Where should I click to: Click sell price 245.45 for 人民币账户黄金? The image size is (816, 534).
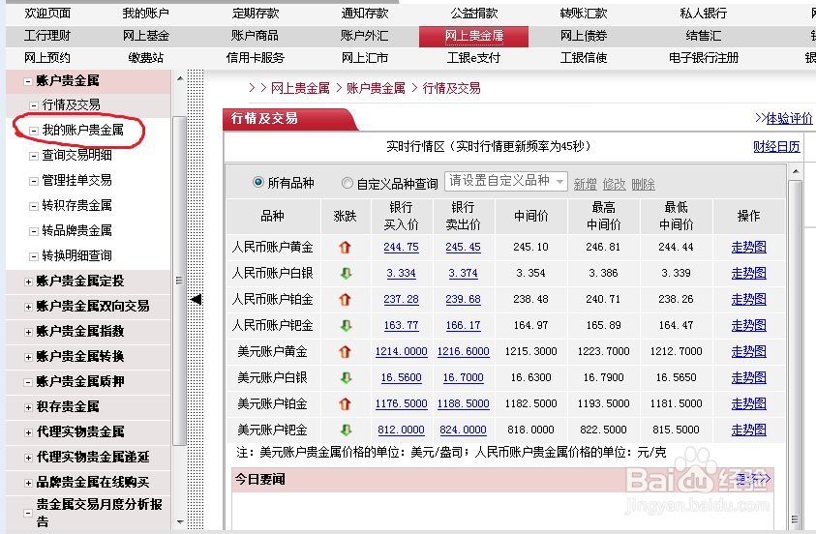point(463,248)
